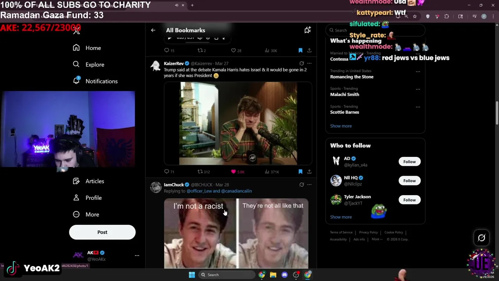Open Discord from the taskbar

point(285,275)
